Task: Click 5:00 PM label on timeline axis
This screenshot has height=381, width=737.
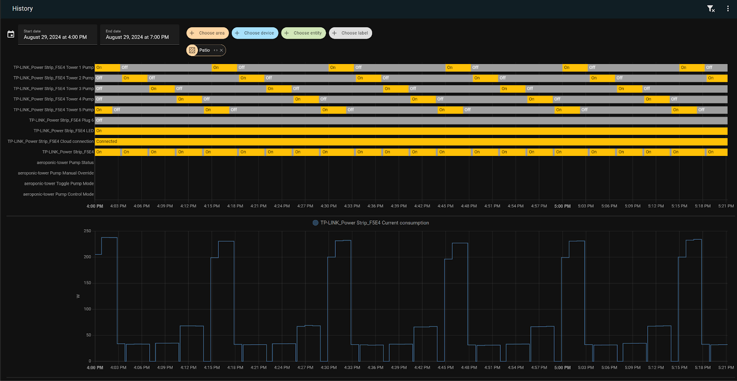Action: (x=562, y=206)
